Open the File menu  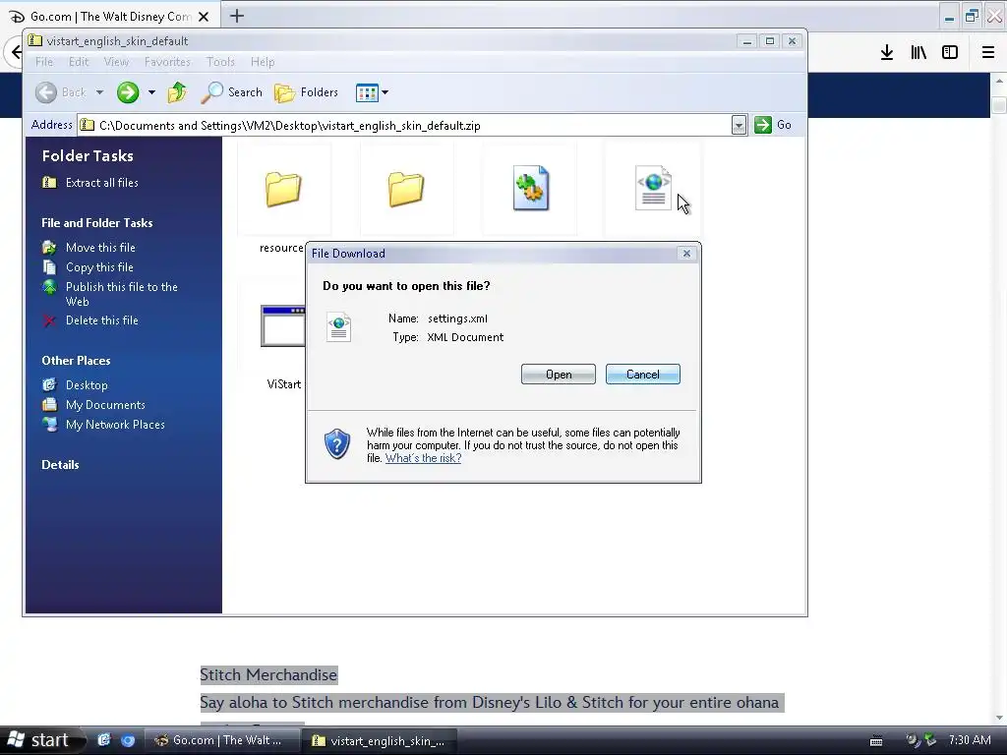(x=44, y=62)
